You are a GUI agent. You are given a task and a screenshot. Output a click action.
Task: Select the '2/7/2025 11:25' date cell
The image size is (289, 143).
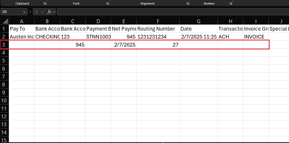pos(198,37)
